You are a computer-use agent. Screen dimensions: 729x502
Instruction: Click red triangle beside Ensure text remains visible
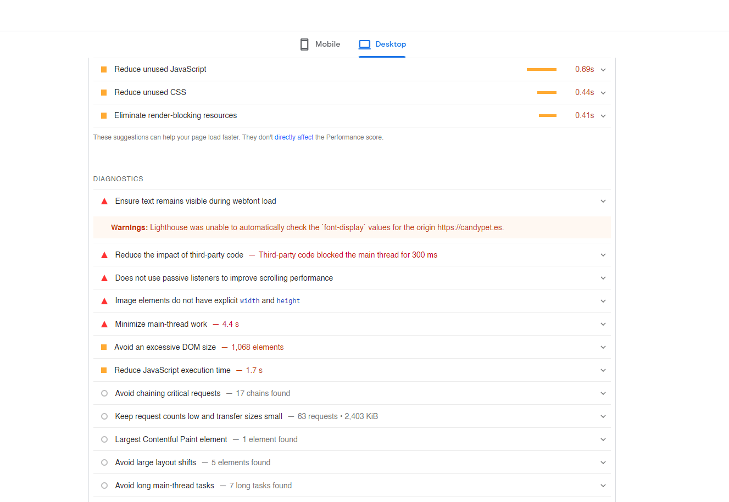[x=104, y=202]
